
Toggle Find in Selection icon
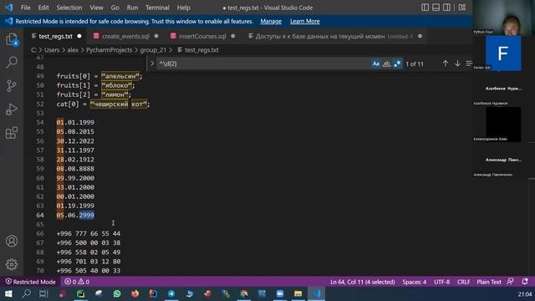(x=469, y=64)
